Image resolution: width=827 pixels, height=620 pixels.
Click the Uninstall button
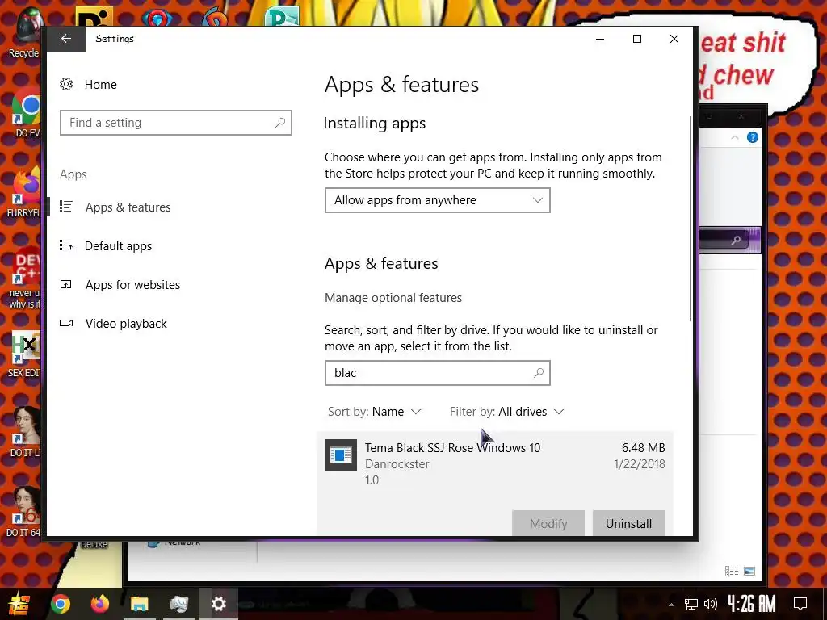[628, 523]
